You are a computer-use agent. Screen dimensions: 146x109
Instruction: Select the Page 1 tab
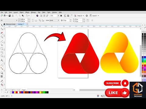(24, 90)
